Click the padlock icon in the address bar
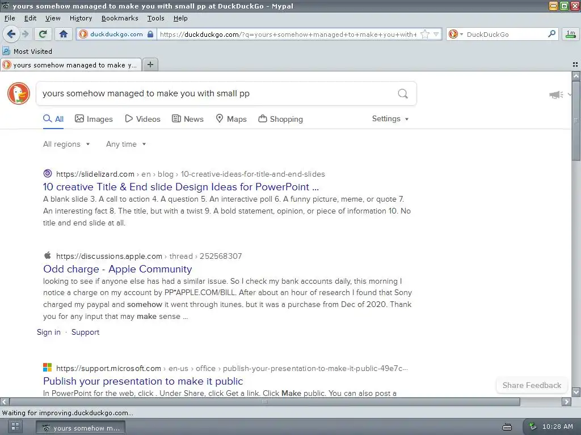 pos(150,34)
